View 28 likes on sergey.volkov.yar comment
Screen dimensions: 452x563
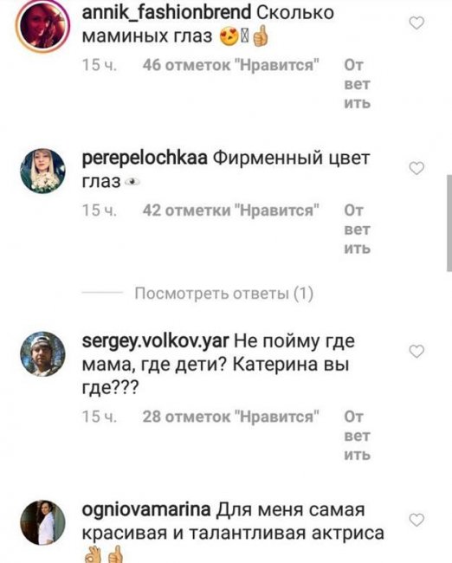231,417
